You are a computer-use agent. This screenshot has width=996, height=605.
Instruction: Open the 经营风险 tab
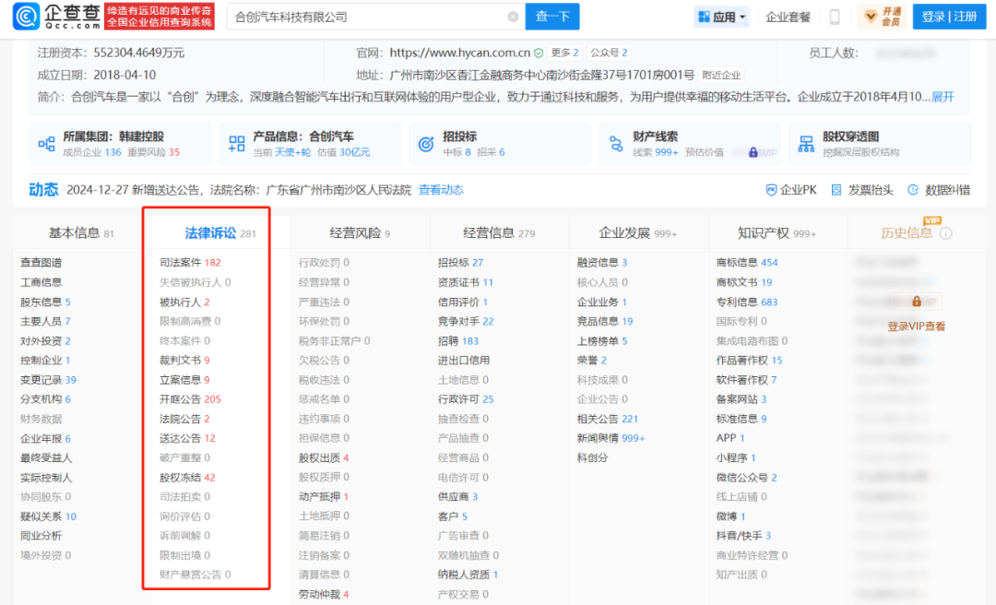click(360, 233)
